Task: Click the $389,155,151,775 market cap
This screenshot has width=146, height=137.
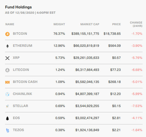Action: [x=85, y=34]
